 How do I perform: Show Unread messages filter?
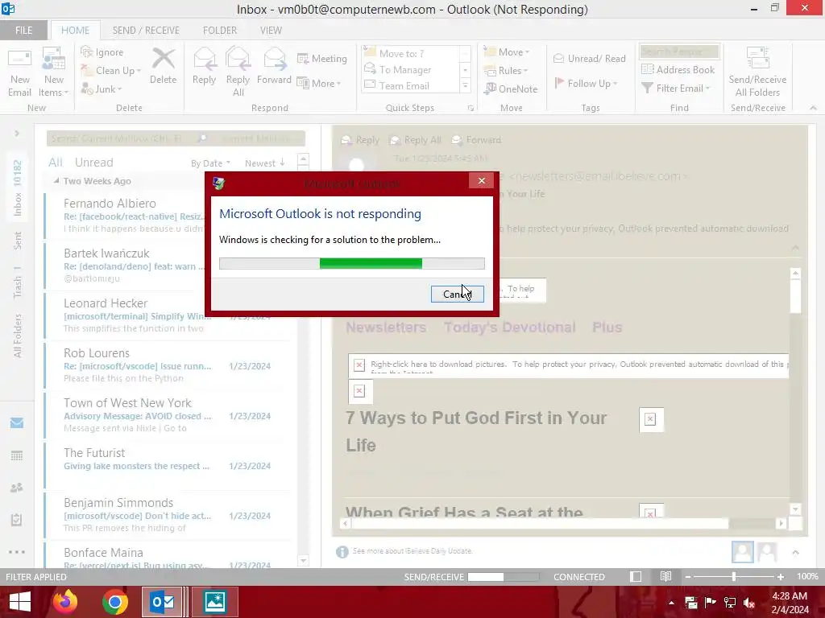click(93, 163)
